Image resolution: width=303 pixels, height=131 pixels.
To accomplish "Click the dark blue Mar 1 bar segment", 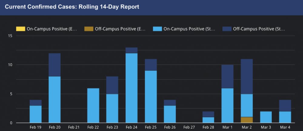I will 228,76.
